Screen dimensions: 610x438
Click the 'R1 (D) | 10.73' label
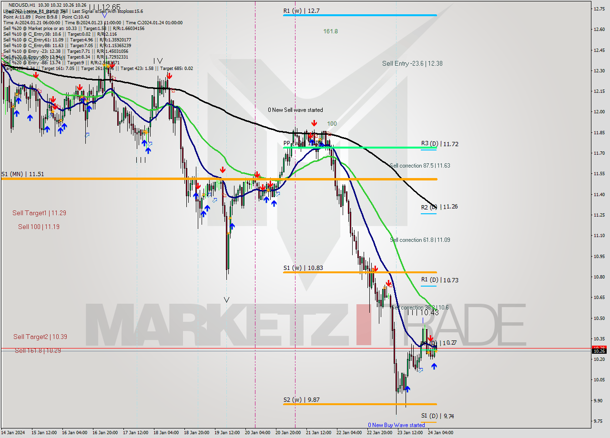[x=440, y=280]
